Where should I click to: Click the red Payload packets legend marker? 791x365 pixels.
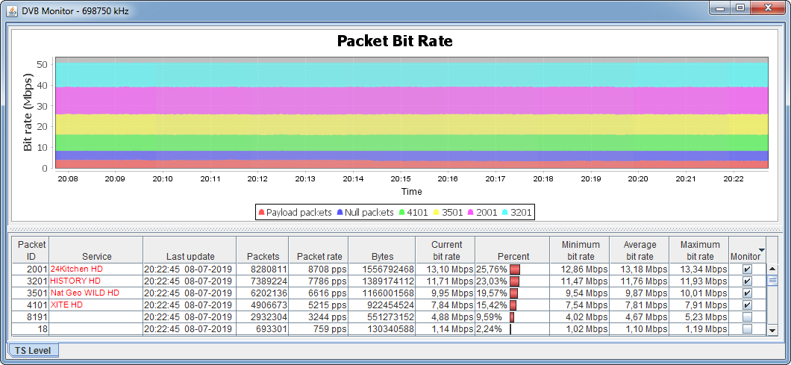261,213
